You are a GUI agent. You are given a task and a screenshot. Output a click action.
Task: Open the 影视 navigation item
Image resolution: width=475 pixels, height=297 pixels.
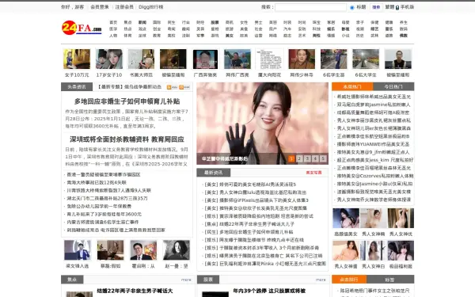click(345, 29)
